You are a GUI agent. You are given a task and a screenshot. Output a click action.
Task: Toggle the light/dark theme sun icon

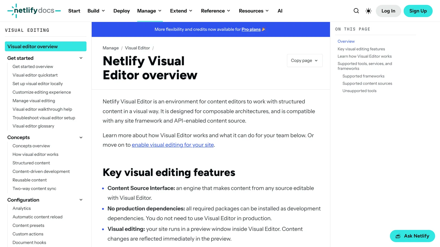click(368, 11)
